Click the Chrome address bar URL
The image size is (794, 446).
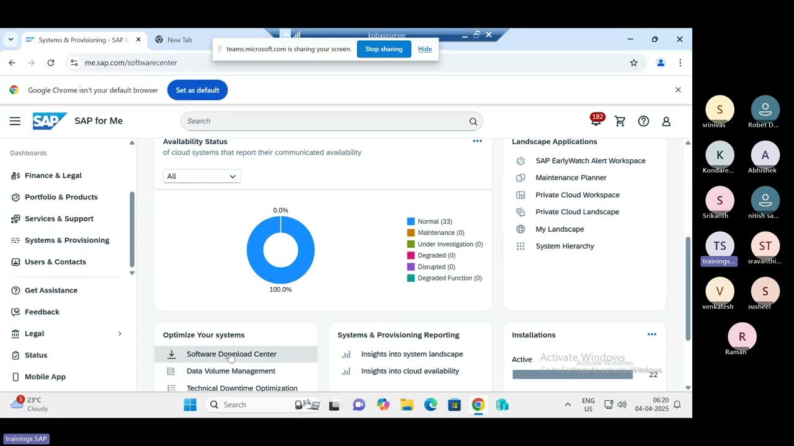click(131, 63)
